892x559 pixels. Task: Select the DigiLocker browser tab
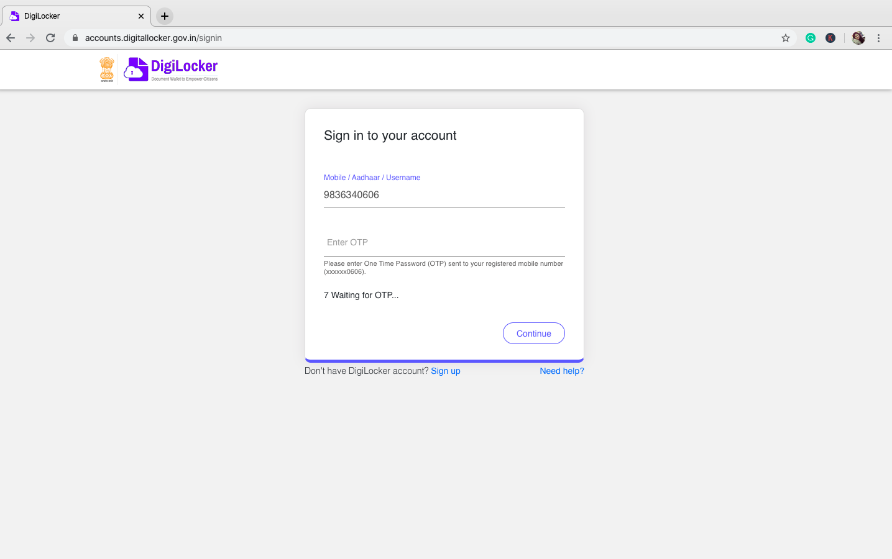[x=76, y=16]
